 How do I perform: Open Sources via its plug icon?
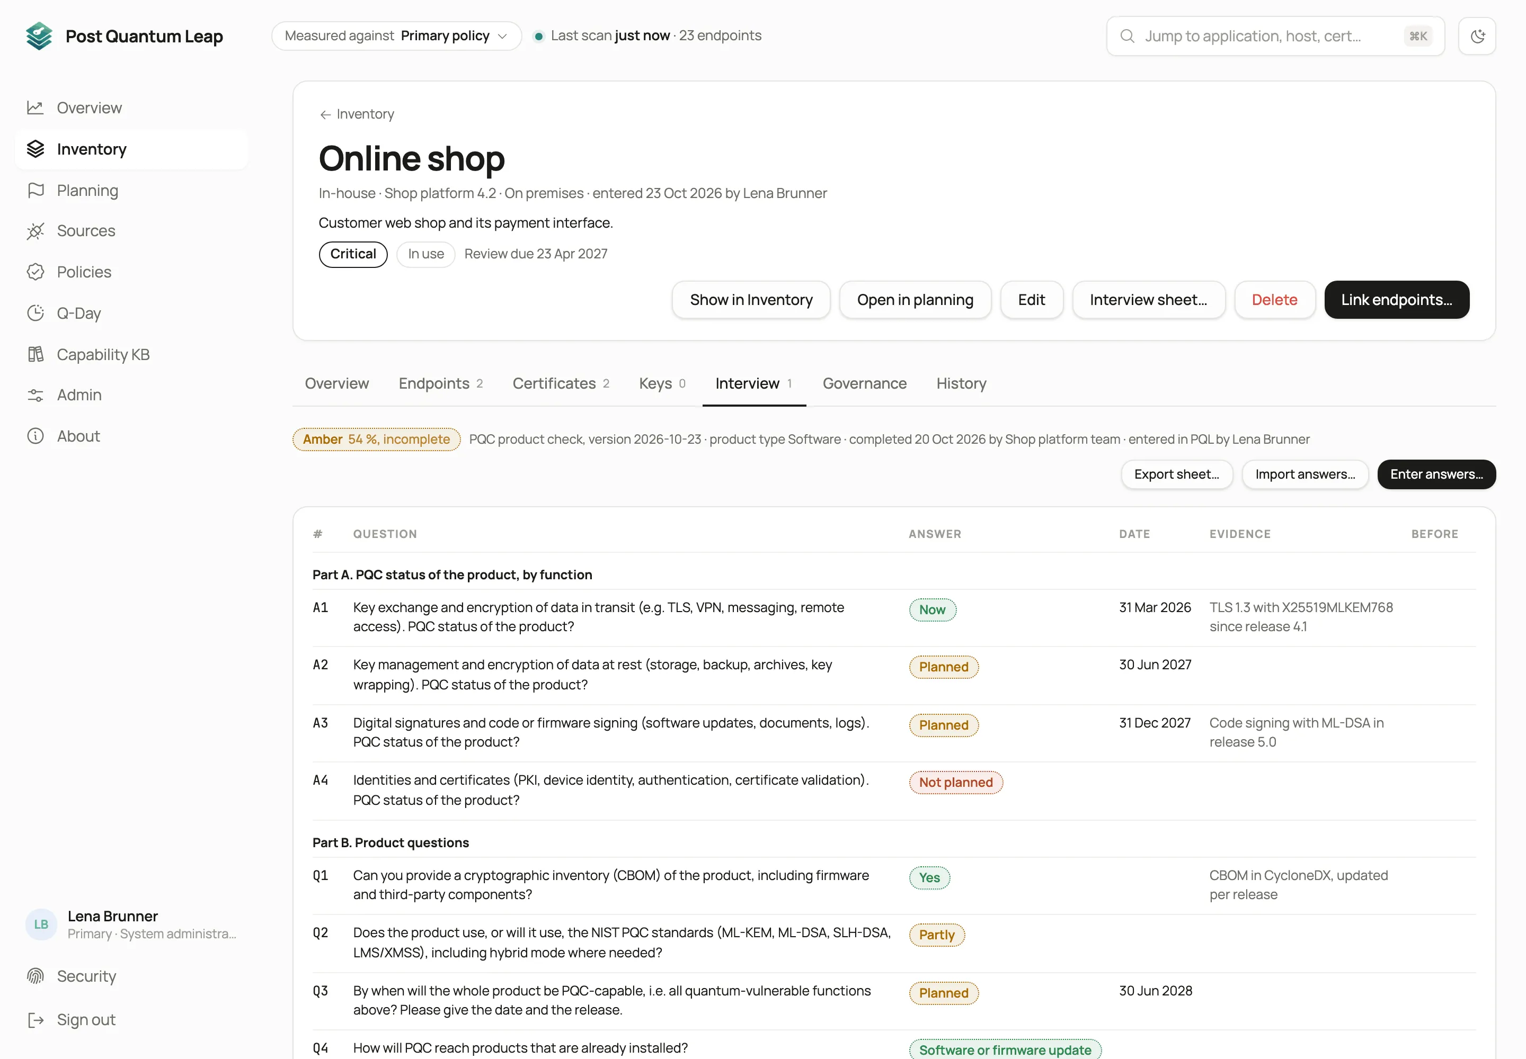pos(35,231)
